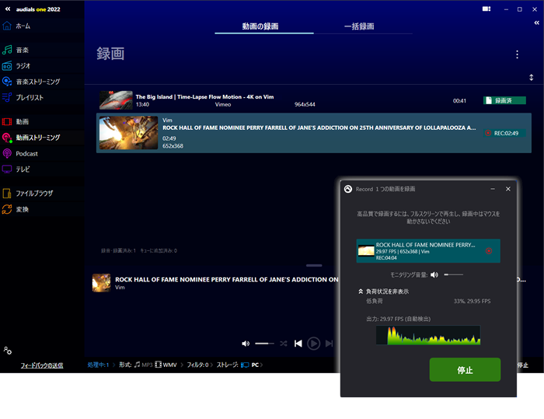The image size is (544, 419).
Task: Go to the 音楽 music section
Action: pos(16,50)
